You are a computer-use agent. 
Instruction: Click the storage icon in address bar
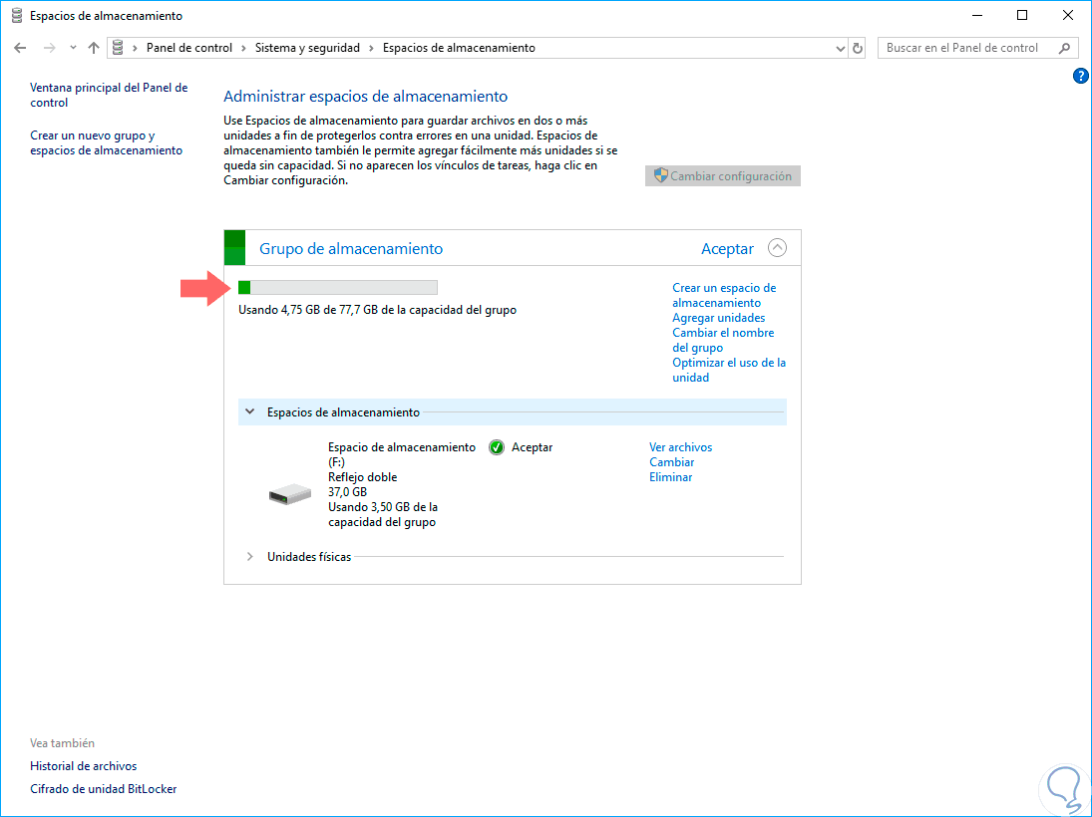118,47
